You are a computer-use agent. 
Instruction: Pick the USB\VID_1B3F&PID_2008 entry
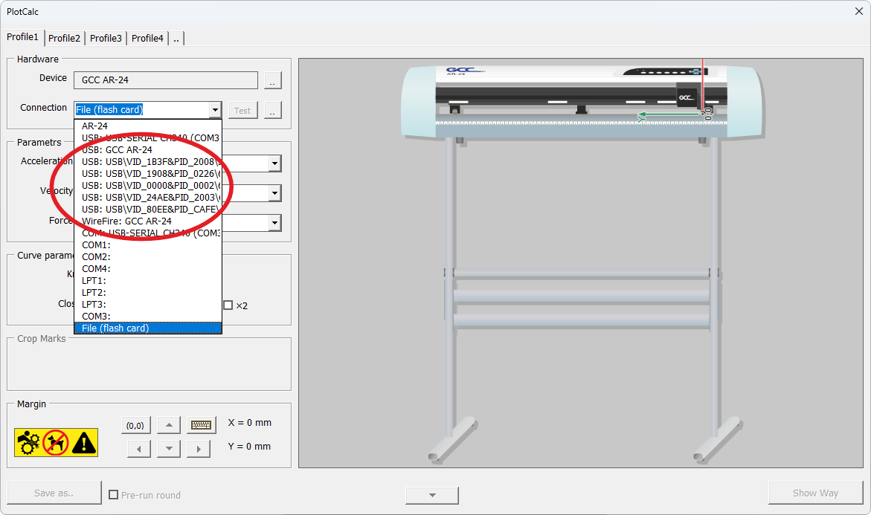pos(148,161)
